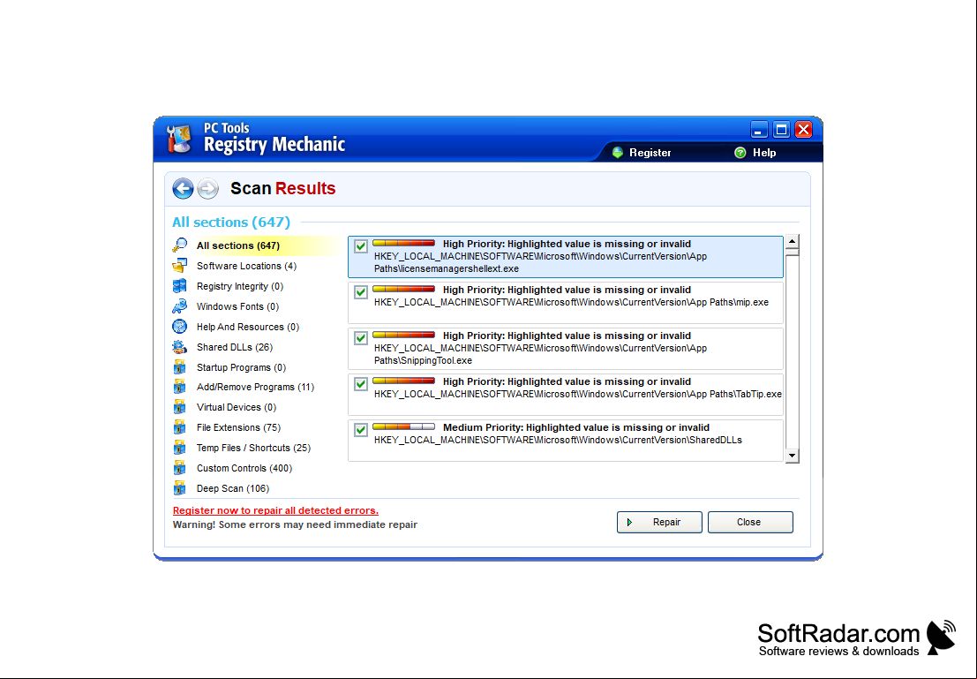Click the green Register shield icon
This screenshot has width=977, height=679.
[x=618, y=153]
